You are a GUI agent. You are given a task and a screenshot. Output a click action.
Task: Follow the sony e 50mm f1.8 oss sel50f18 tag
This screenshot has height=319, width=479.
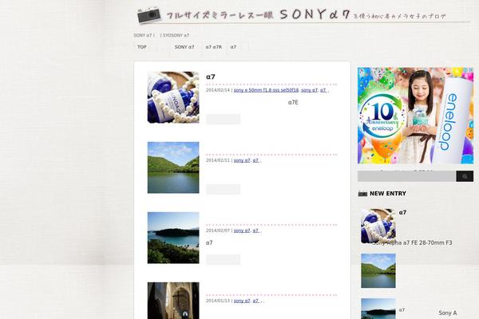[x=266, y=90]
